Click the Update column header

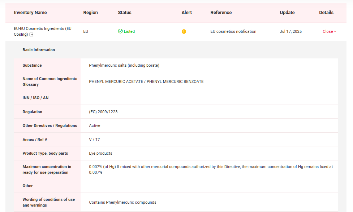tap(287, 13)
